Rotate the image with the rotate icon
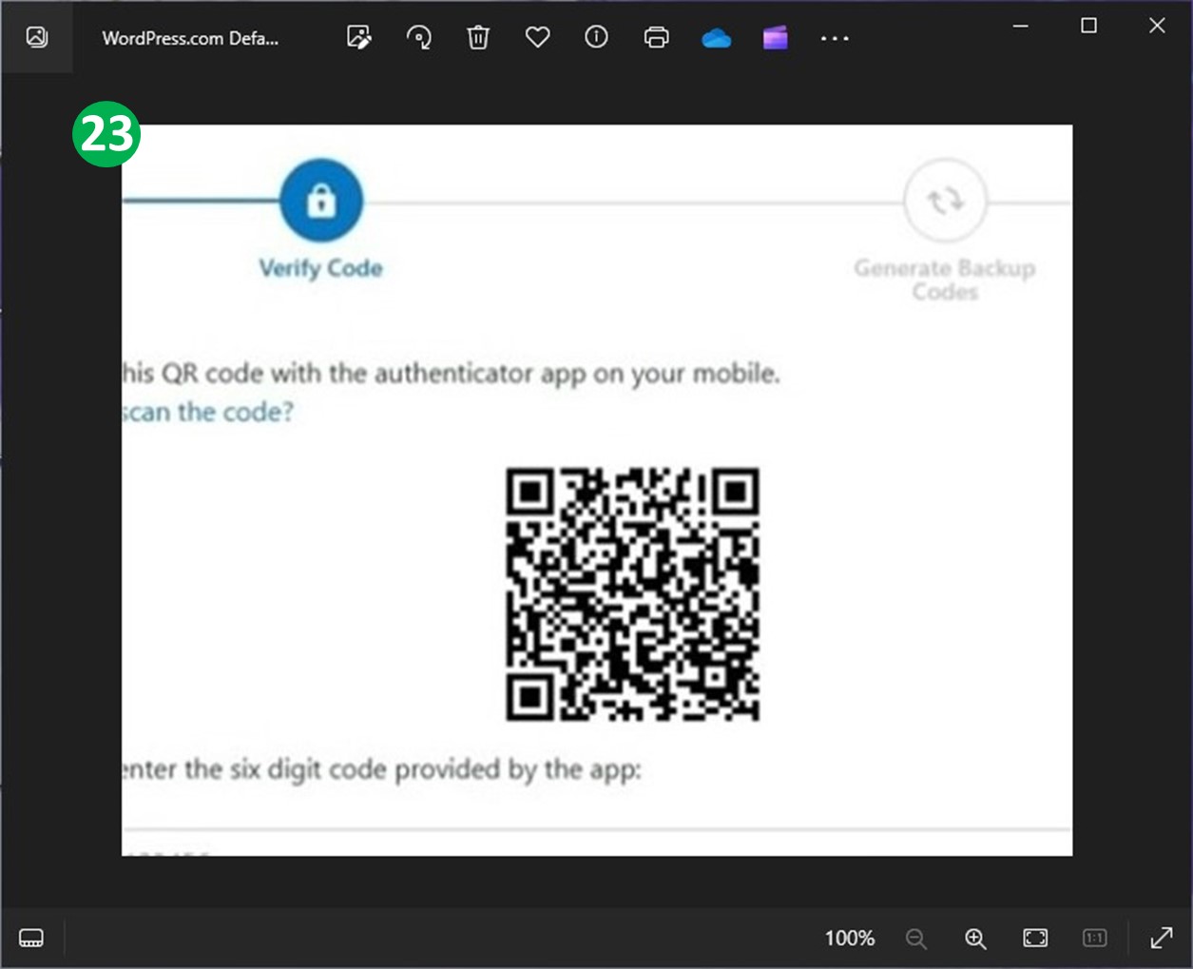1193x969 pixels. pyautogui.click(x=418, y=37)
